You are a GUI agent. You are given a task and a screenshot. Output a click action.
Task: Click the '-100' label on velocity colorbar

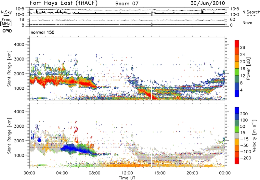246,152
